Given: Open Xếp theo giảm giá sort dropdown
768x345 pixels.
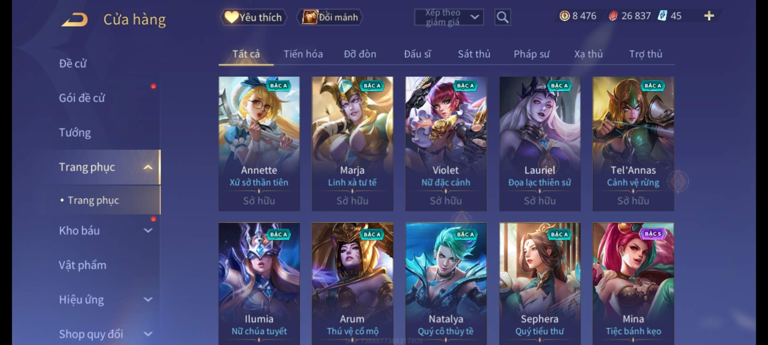Looking at the screenshot, I should [x=449, y=17].
